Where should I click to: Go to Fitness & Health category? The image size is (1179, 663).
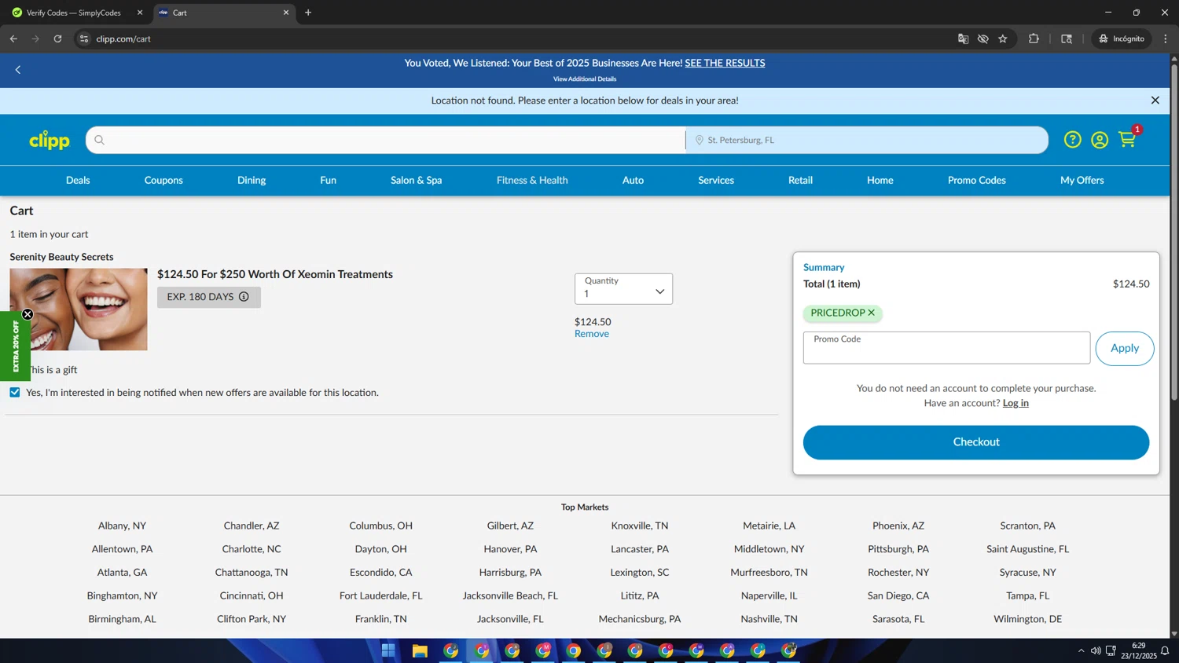pyautogui.click(x=532, y=180)
